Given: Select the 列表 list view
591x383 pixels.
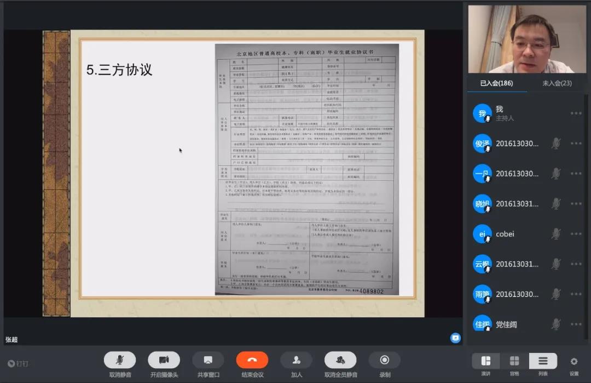Looking at the screenshot, I should coord(543,361).
